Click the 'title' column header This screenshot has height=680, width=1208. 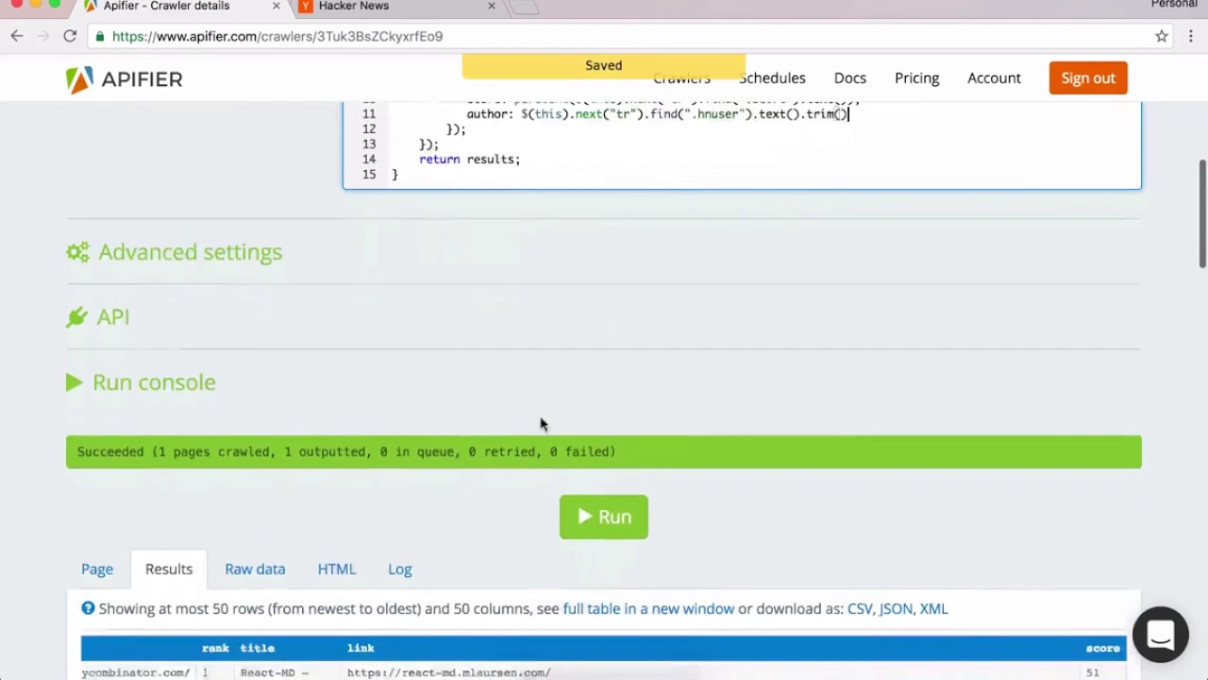tap(258, 648)
